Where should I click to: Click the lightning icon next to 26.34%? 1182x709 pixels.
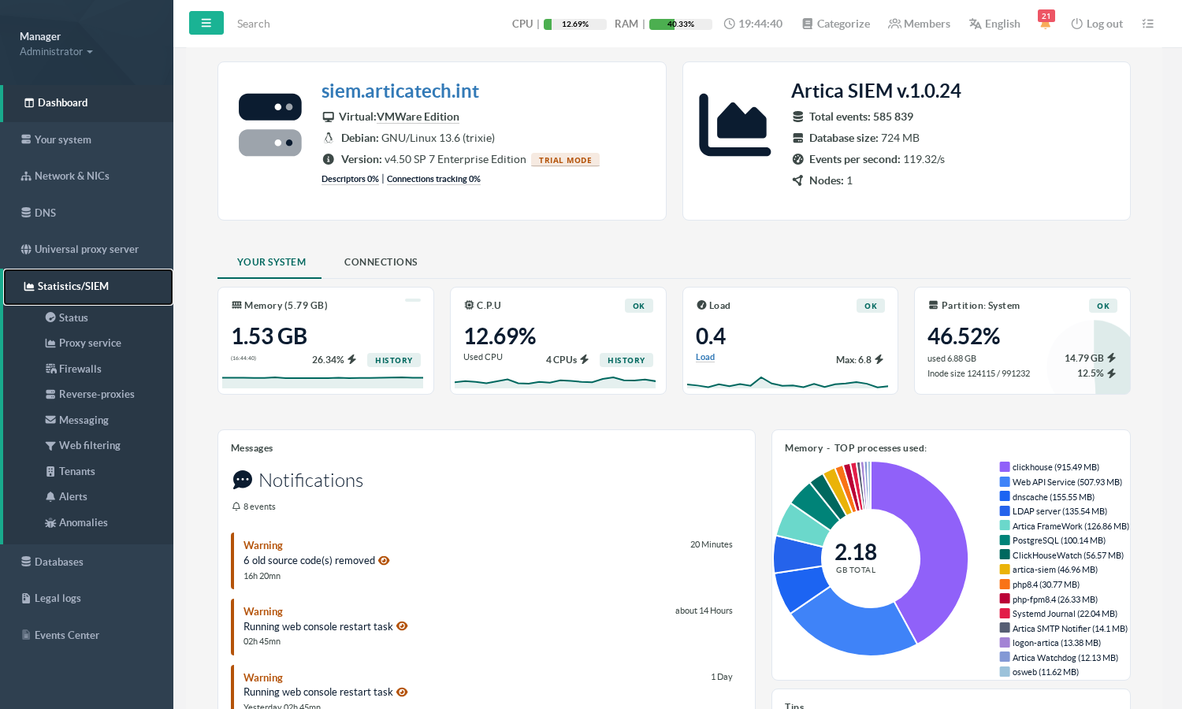[x=351, y=359]
